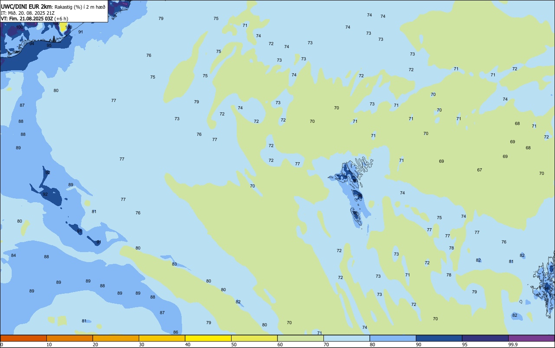This screenshot has height=348, width=555.
Task: Click the 20–30 amber legend segment
Action: 116,338
